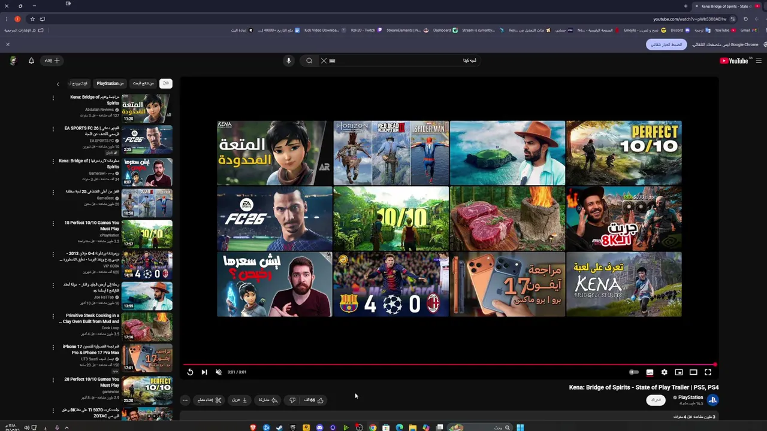Click the replay video button
This screenshot has height=431, width=767.
point(190,372)
